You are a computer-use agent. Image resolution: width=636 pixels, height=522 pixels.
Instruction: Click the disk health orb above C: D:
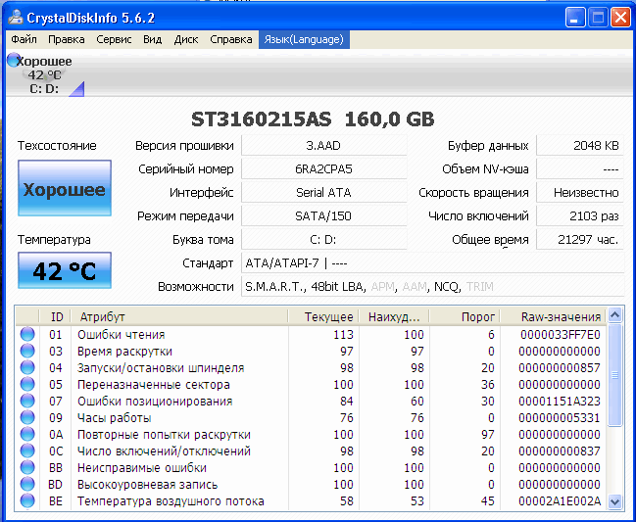14,61
